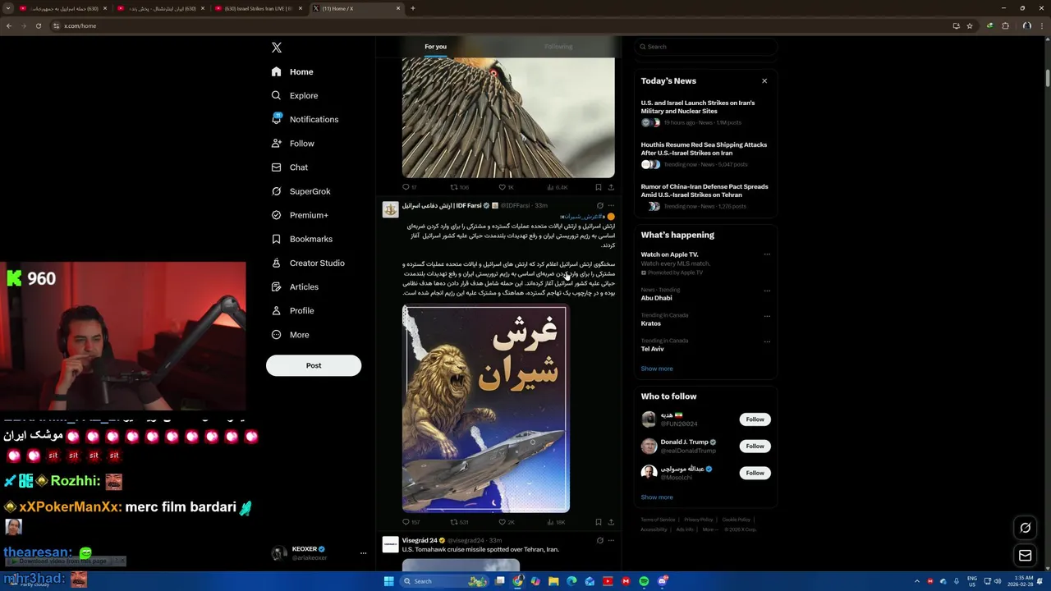The width and height of the screenshot is (1051, 591).
Task: Share the IDF Farsi post
Action: tap(611, 522)
